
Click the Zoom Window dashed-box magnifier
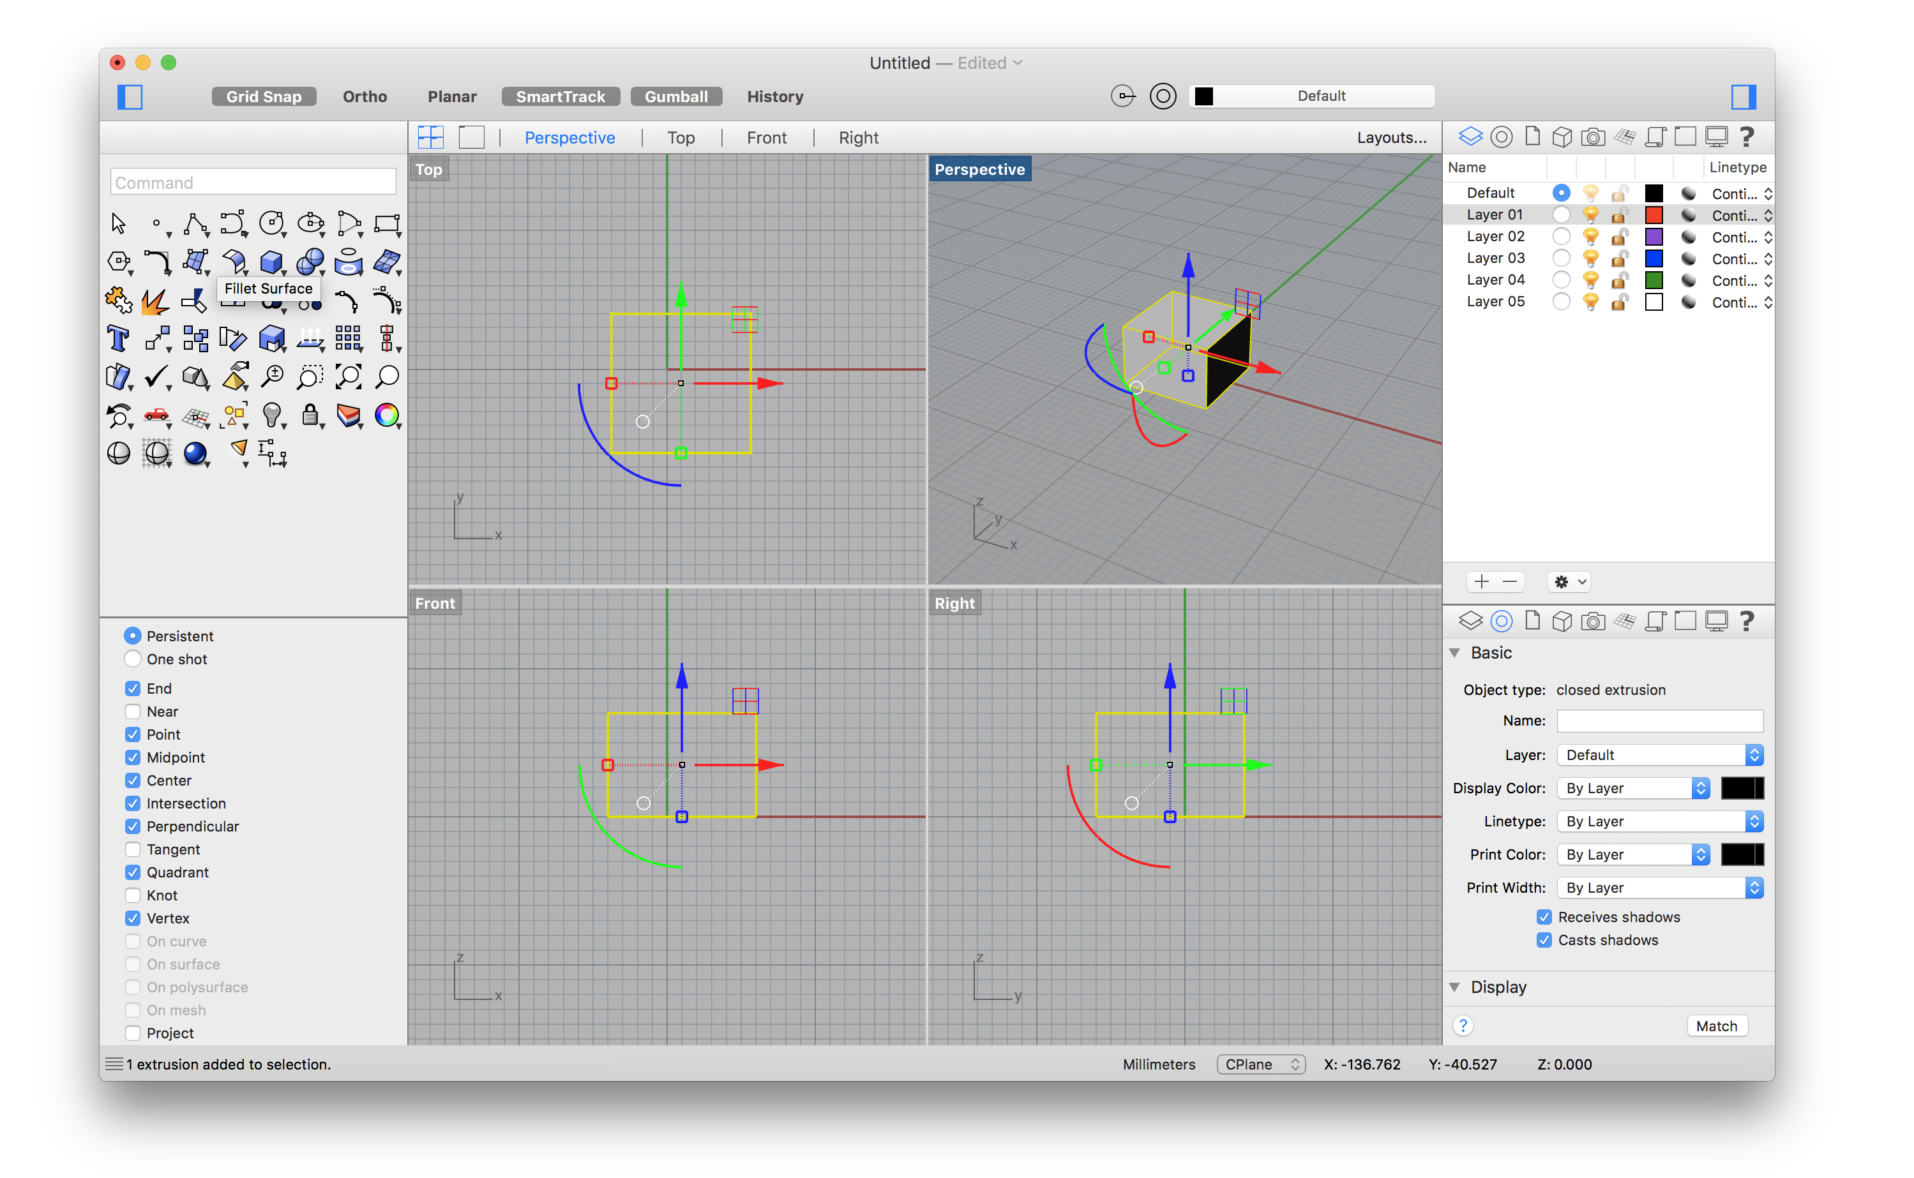[310, 377]
